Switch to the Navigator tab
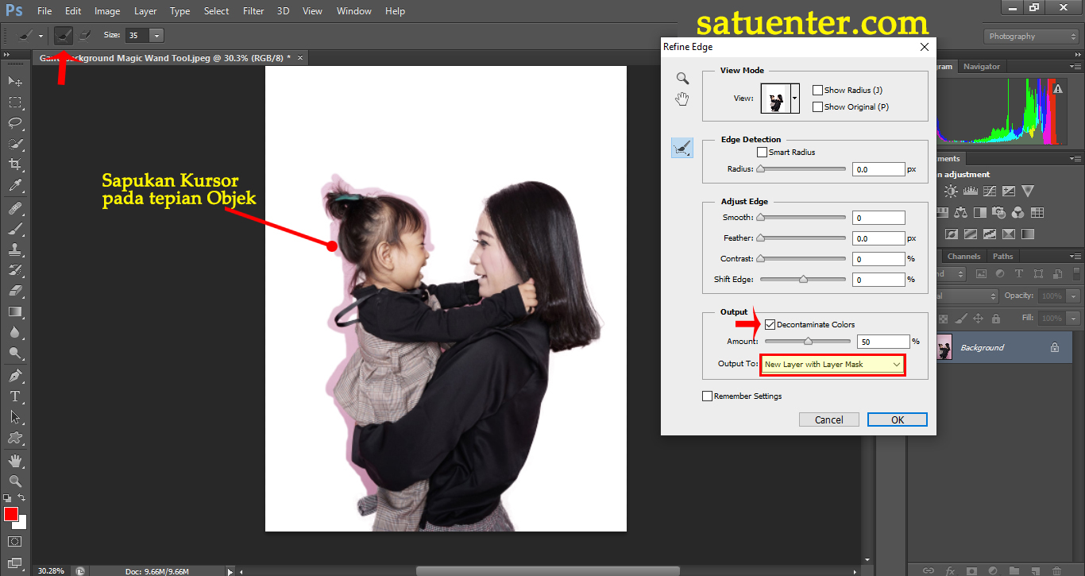The height and width of the screenshot is (576, 1085). pyautogui.click(x=982, y=67)
